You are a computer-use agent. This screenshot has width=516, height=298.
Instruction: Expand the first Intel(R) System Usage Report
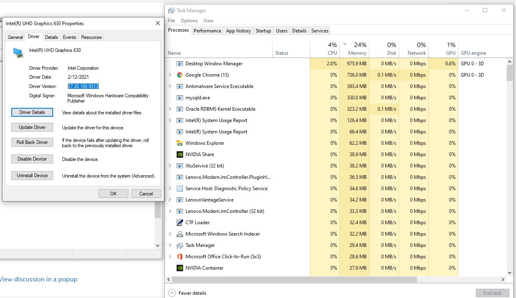[170, 120]
